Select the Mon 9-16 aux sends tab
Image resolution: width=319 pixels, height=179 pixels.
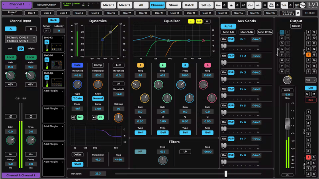(x=247, y=32)
